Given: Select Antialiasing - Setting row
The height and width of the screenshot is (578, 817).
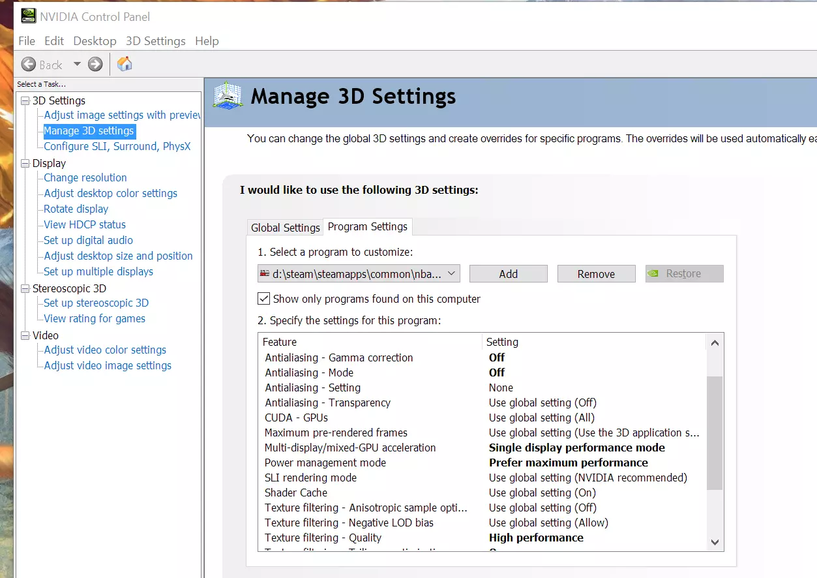Looking at the screenshot, I should click(x=483, y=388).
